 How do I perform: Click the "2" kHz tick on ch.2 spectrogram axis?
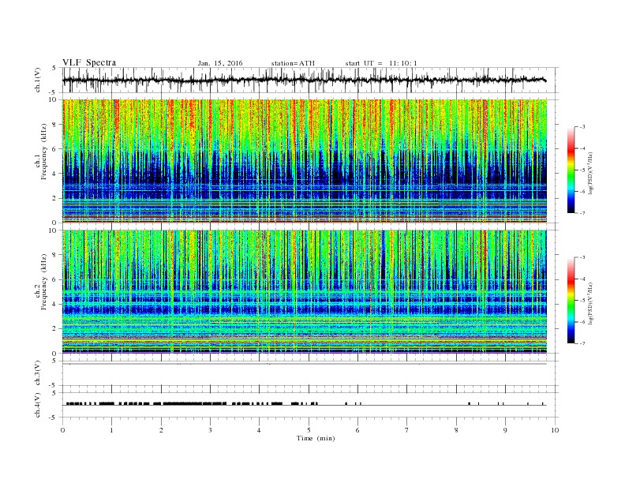[x=55, y=329]
